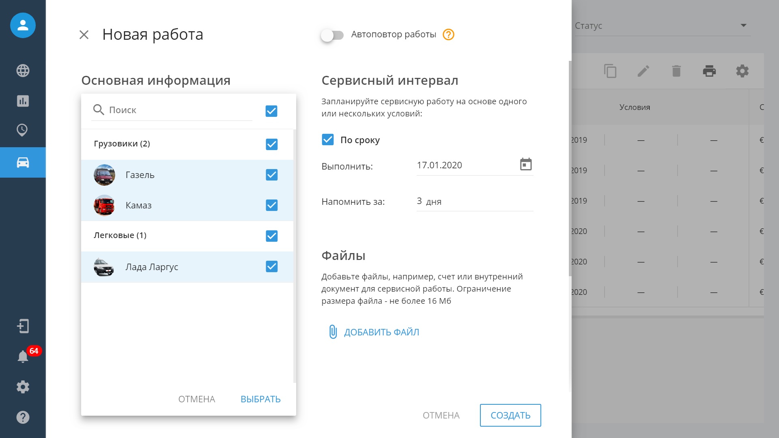
Task: Uncheck the Легковые group checkbox
Action: click(271, 236)
